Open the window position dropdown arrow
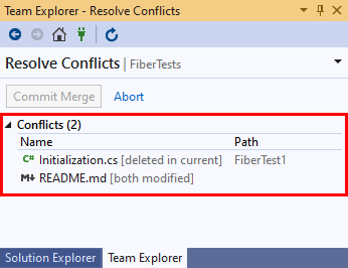Image resolution: width=348 pixels, height=268 pixels. click(x=303, y=10)
